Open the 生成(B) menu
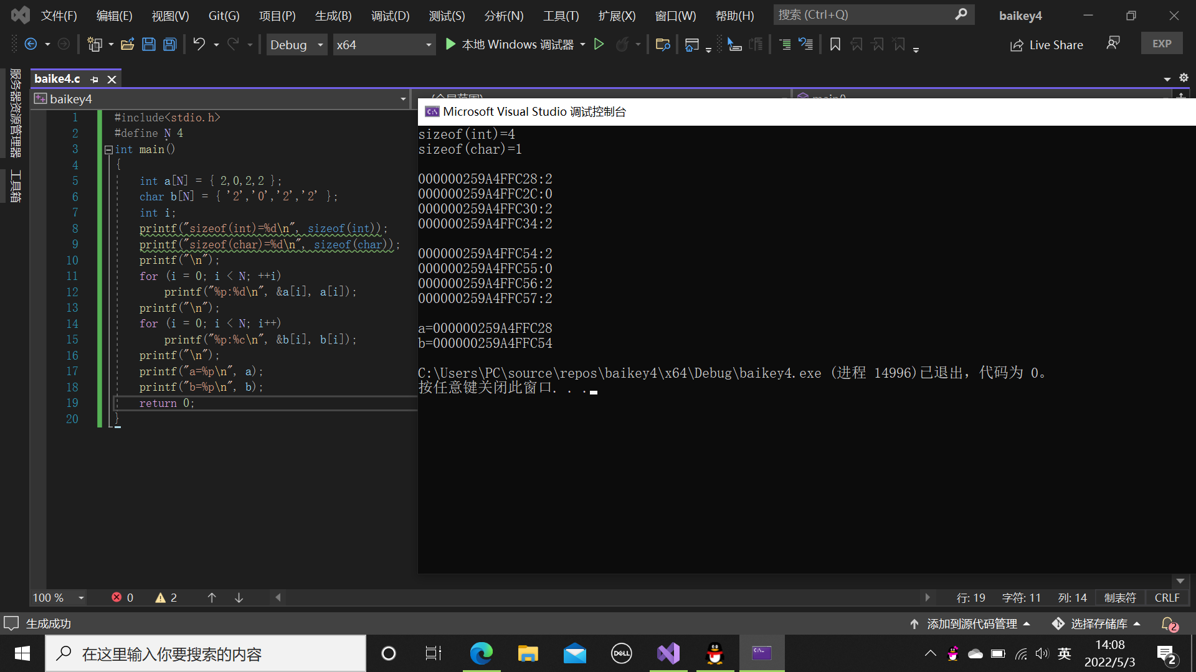 [333, 16]
